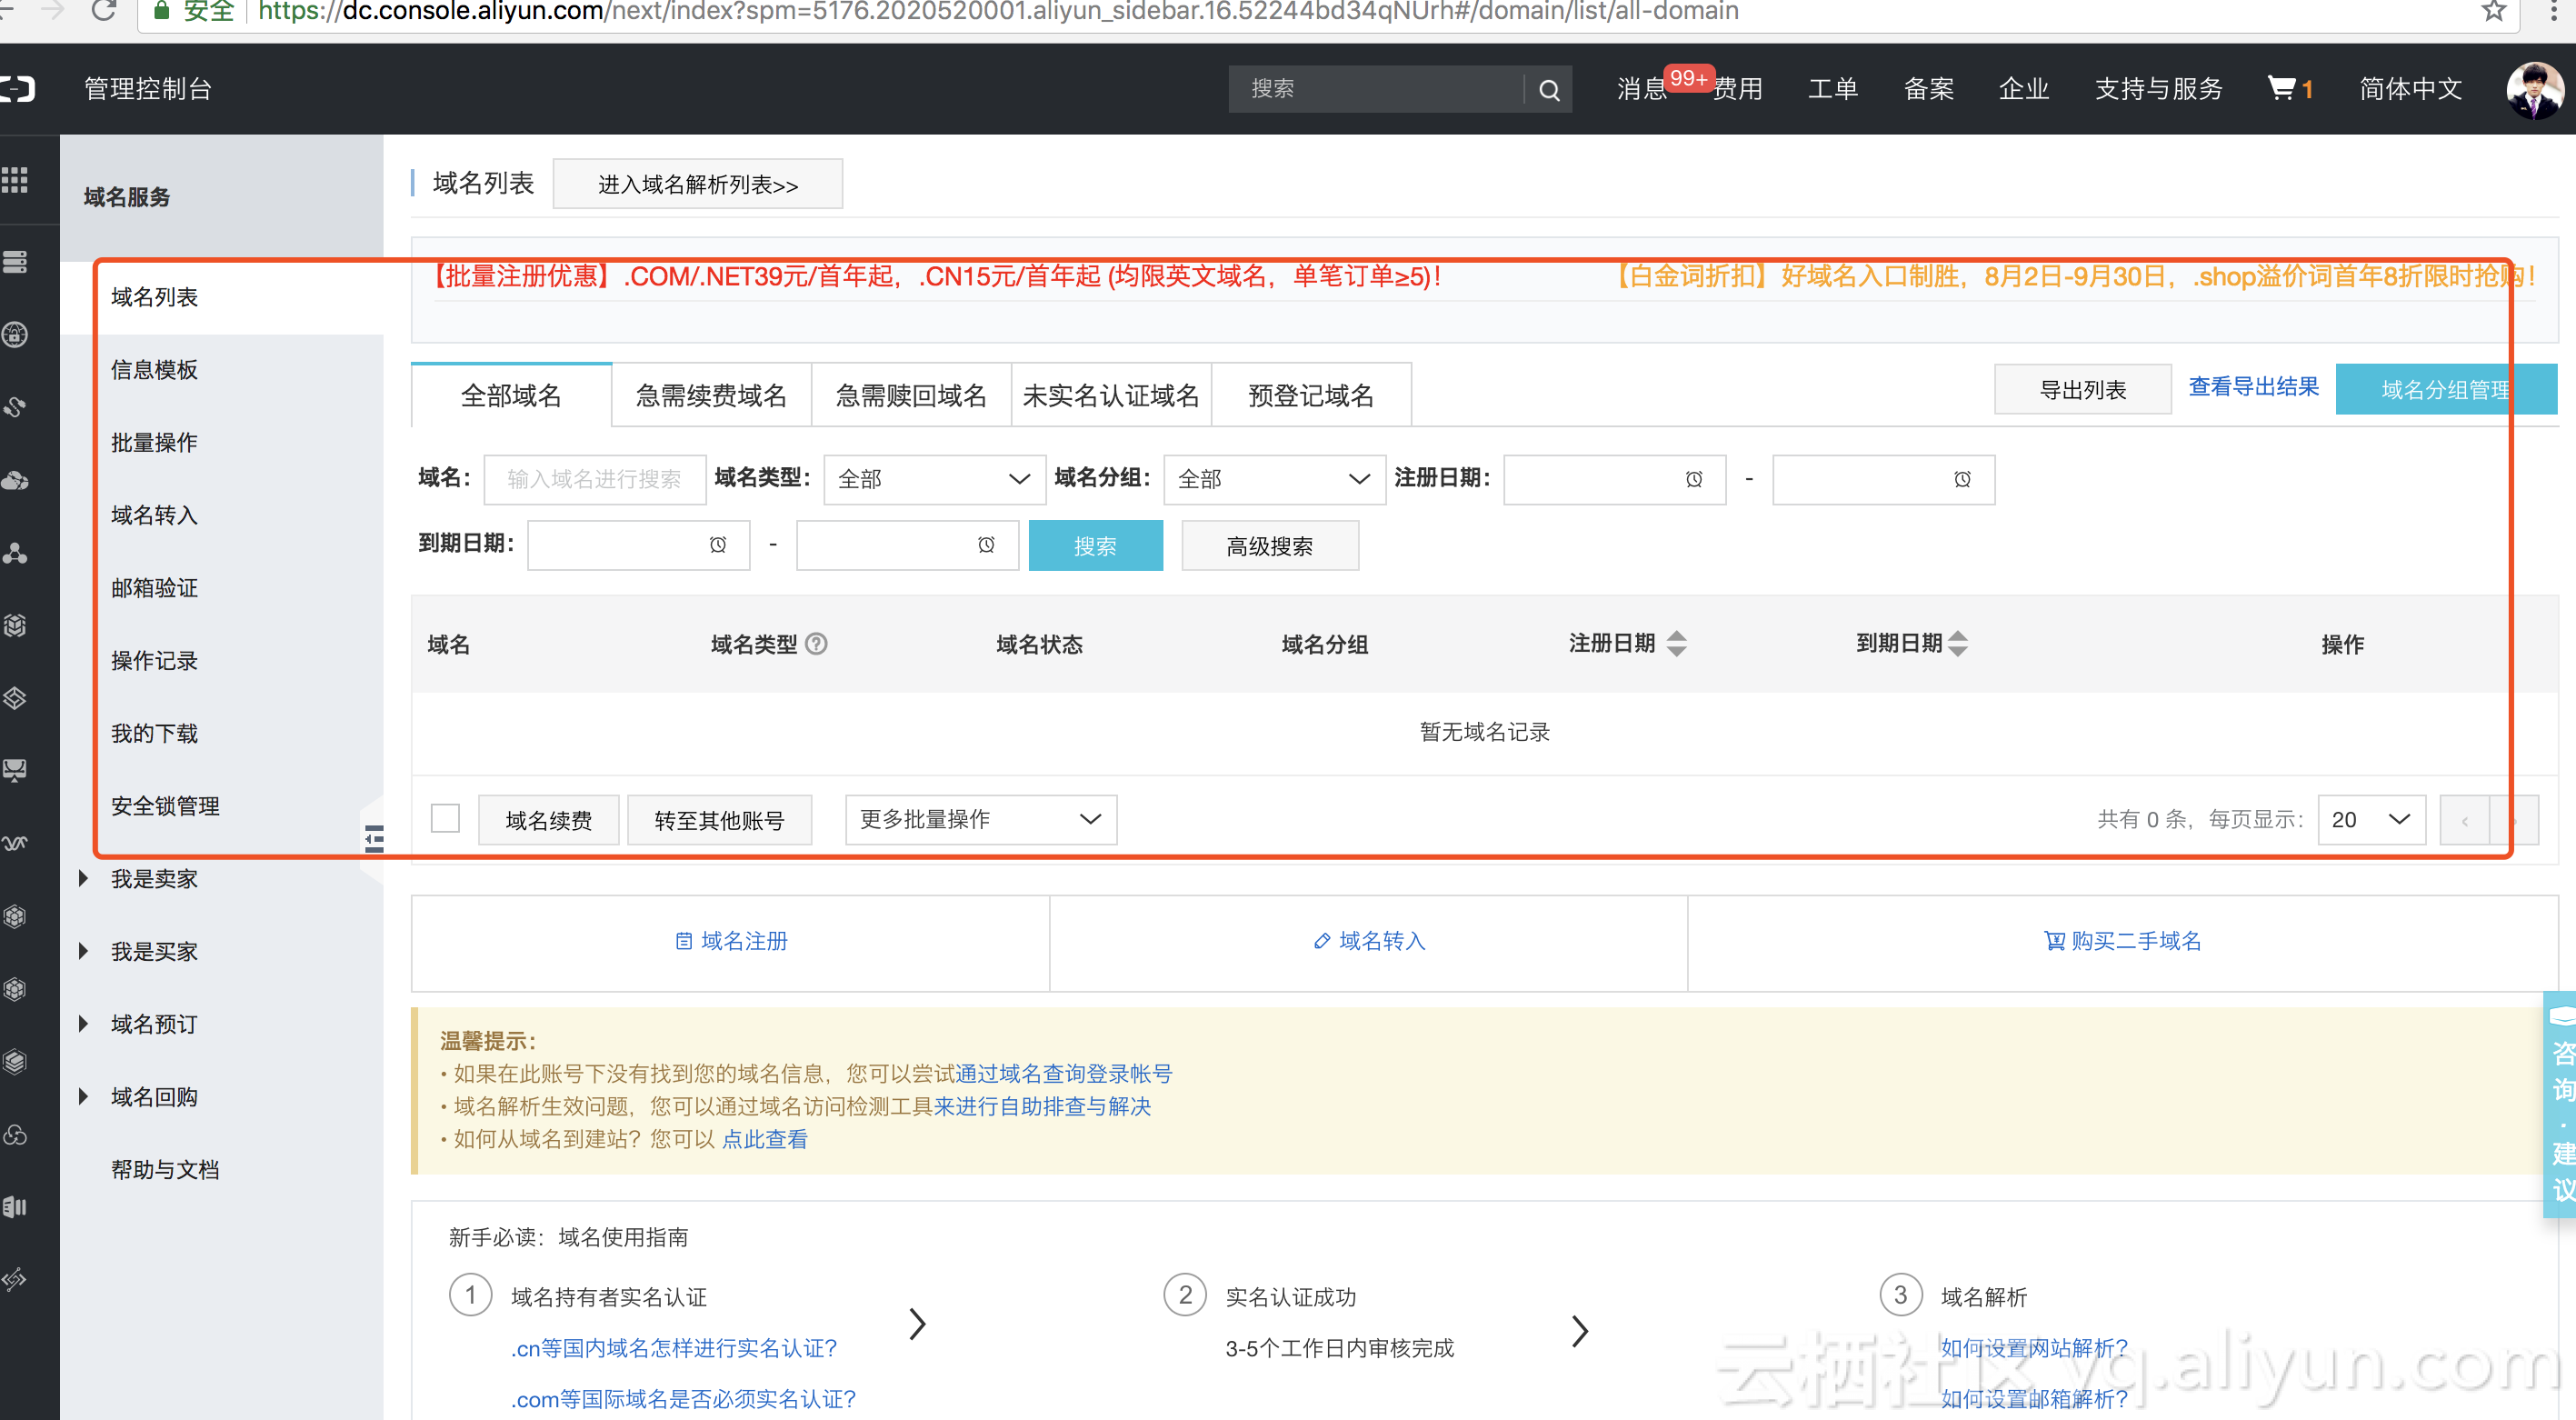
Task: Sort by 到期日期 column arrows
Action: (x=1958, y=644)
